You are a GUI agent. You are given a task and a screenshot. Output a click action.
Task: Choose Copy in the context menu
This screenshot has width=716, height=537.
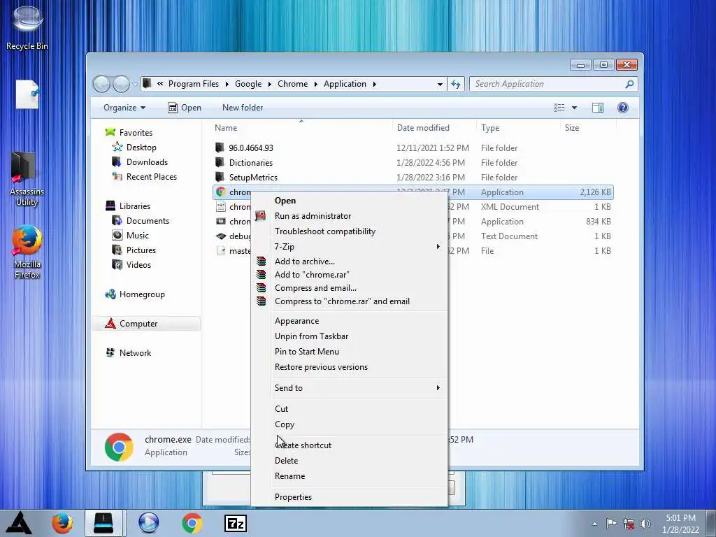pyautogui.click(x=285, y=424)
